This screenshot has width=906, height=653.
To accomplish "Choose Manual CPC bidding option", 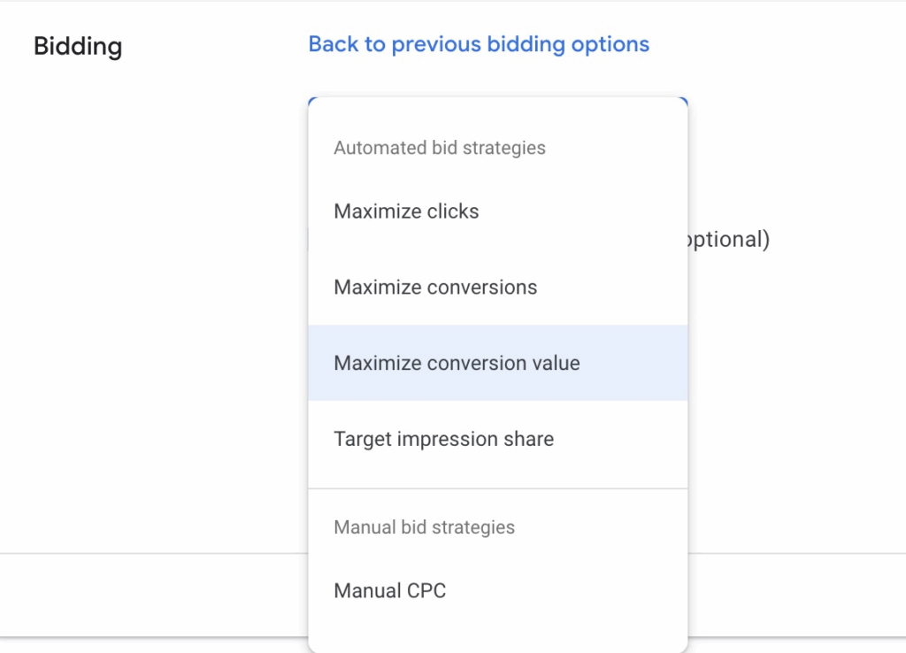I will pos(389,590).
